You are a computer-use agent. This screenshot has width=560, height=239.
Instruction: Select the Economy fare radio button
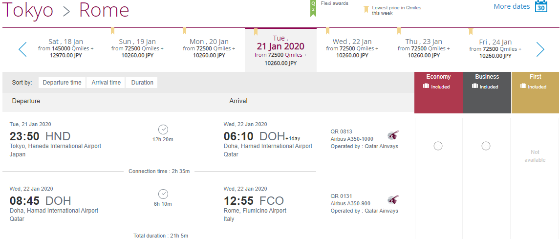[x=438, y=146]
